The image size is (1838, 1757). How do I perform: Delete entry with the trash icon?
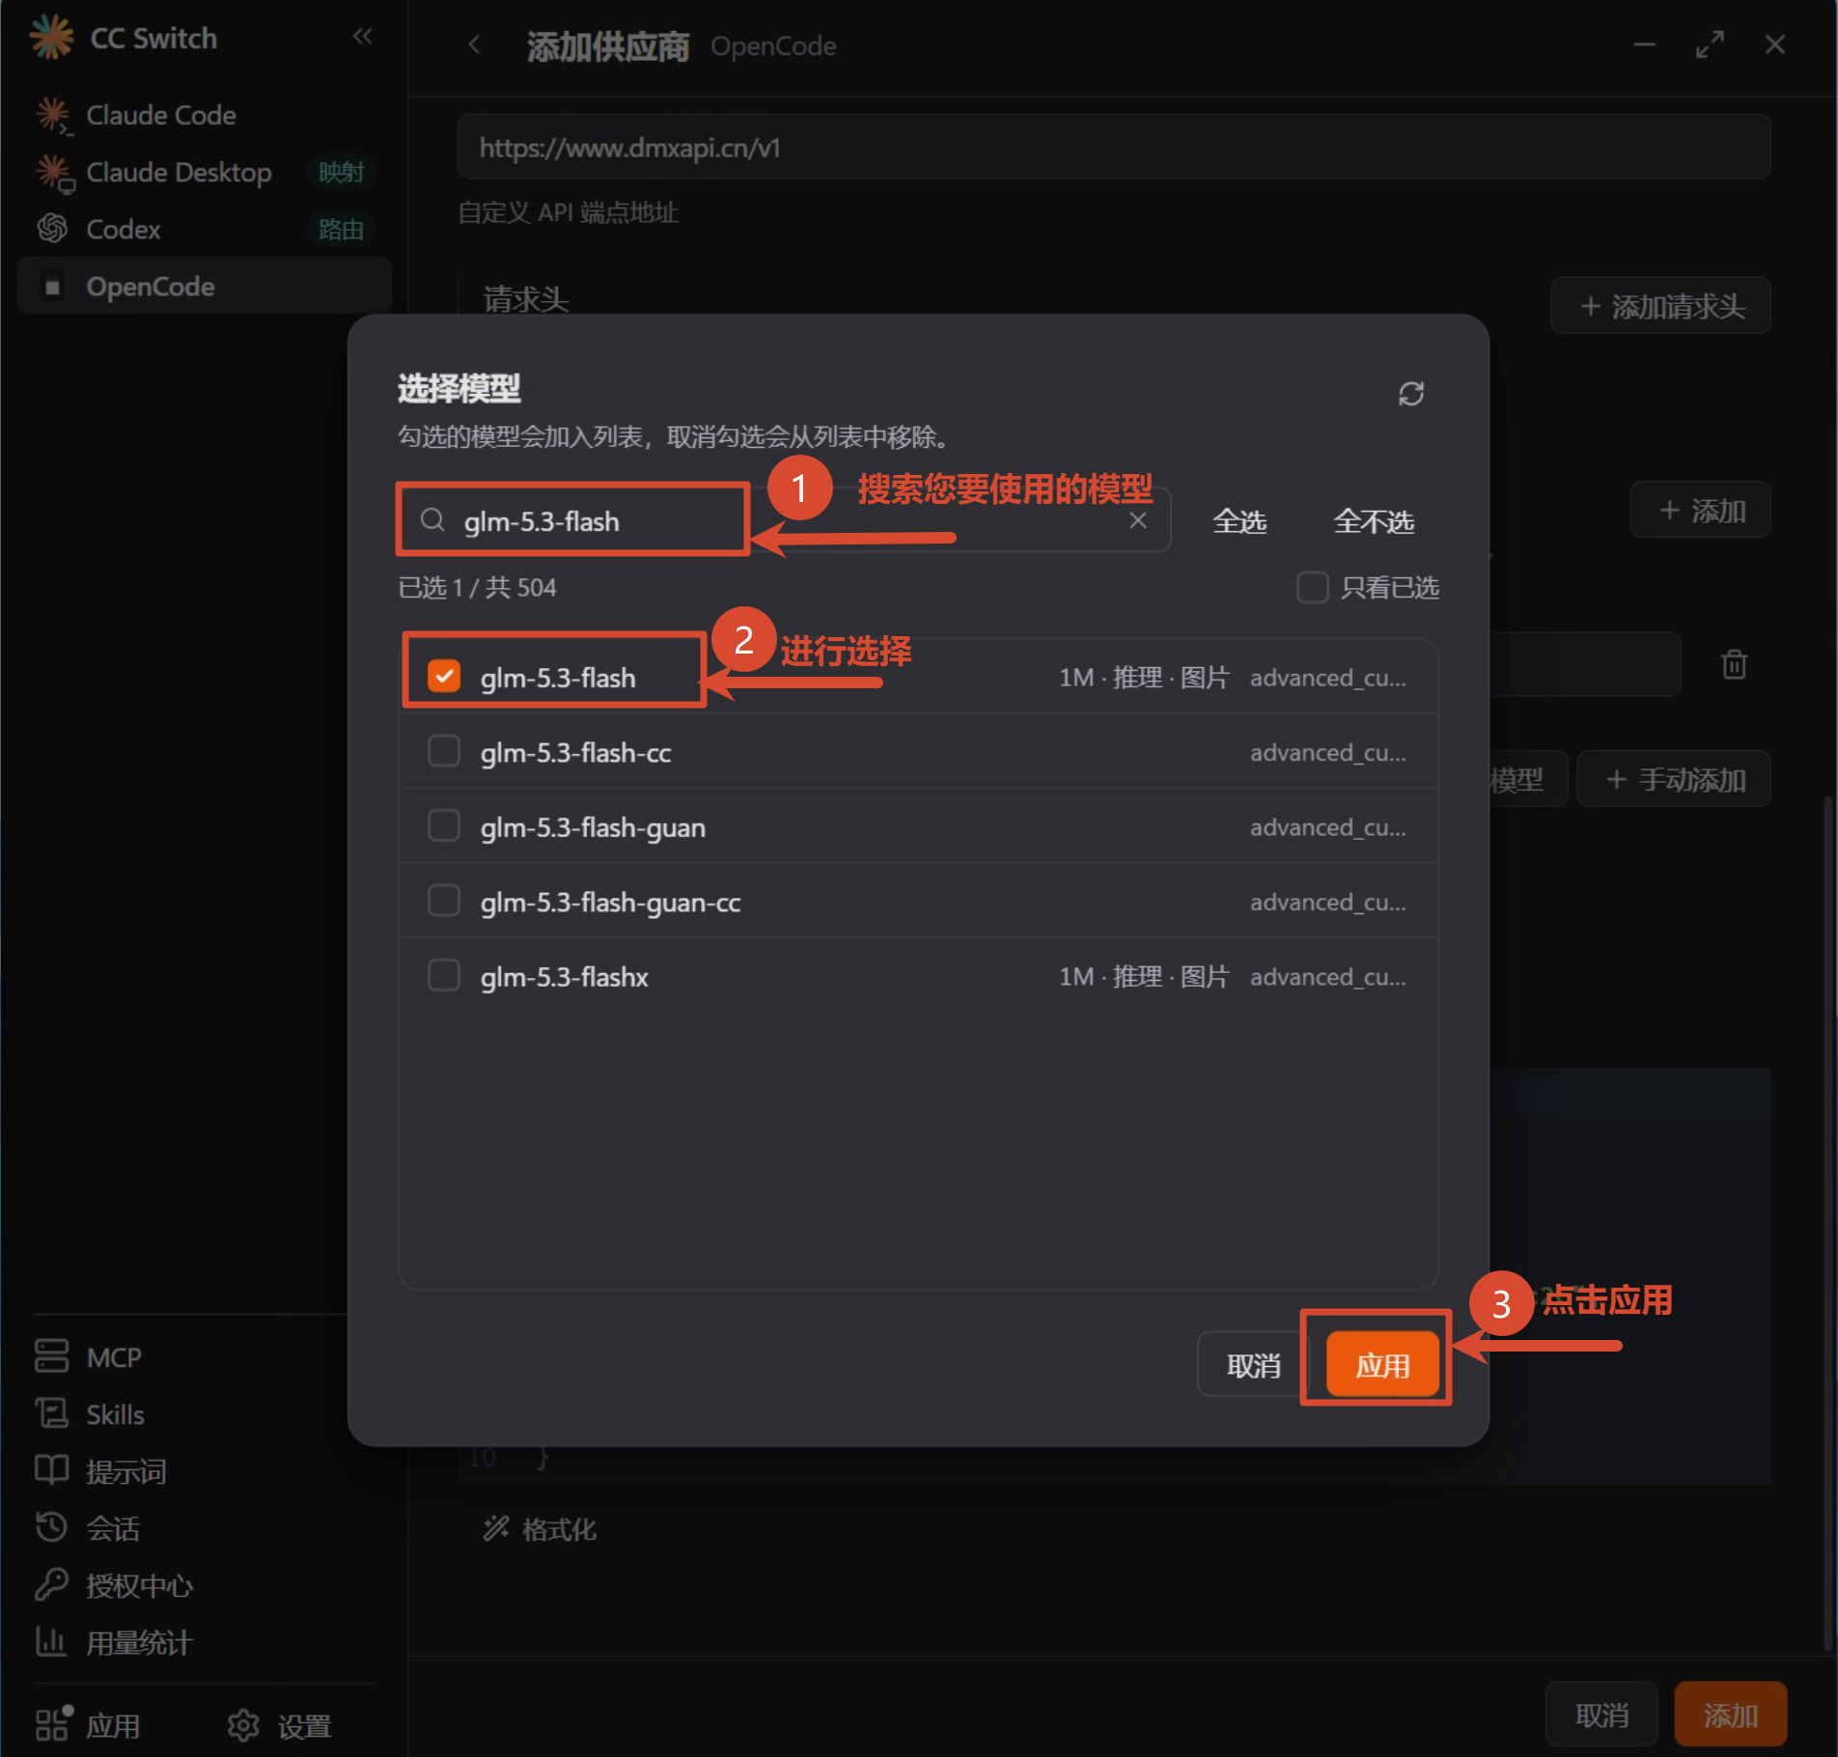tap(1734, 664)
